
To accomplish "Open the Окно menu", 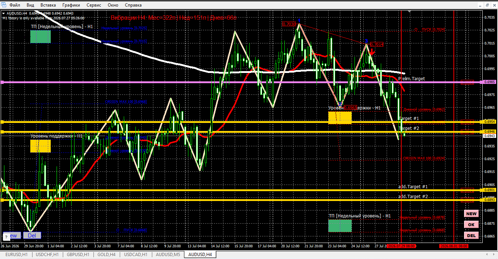I will (x=113, y=5).
